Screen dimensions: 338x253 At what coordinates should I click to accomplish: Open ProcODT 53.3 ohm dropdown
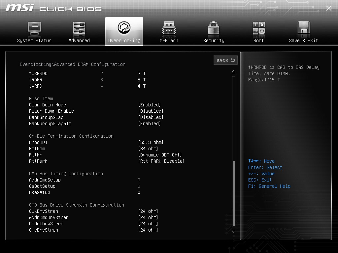click(x=151, y=142)
